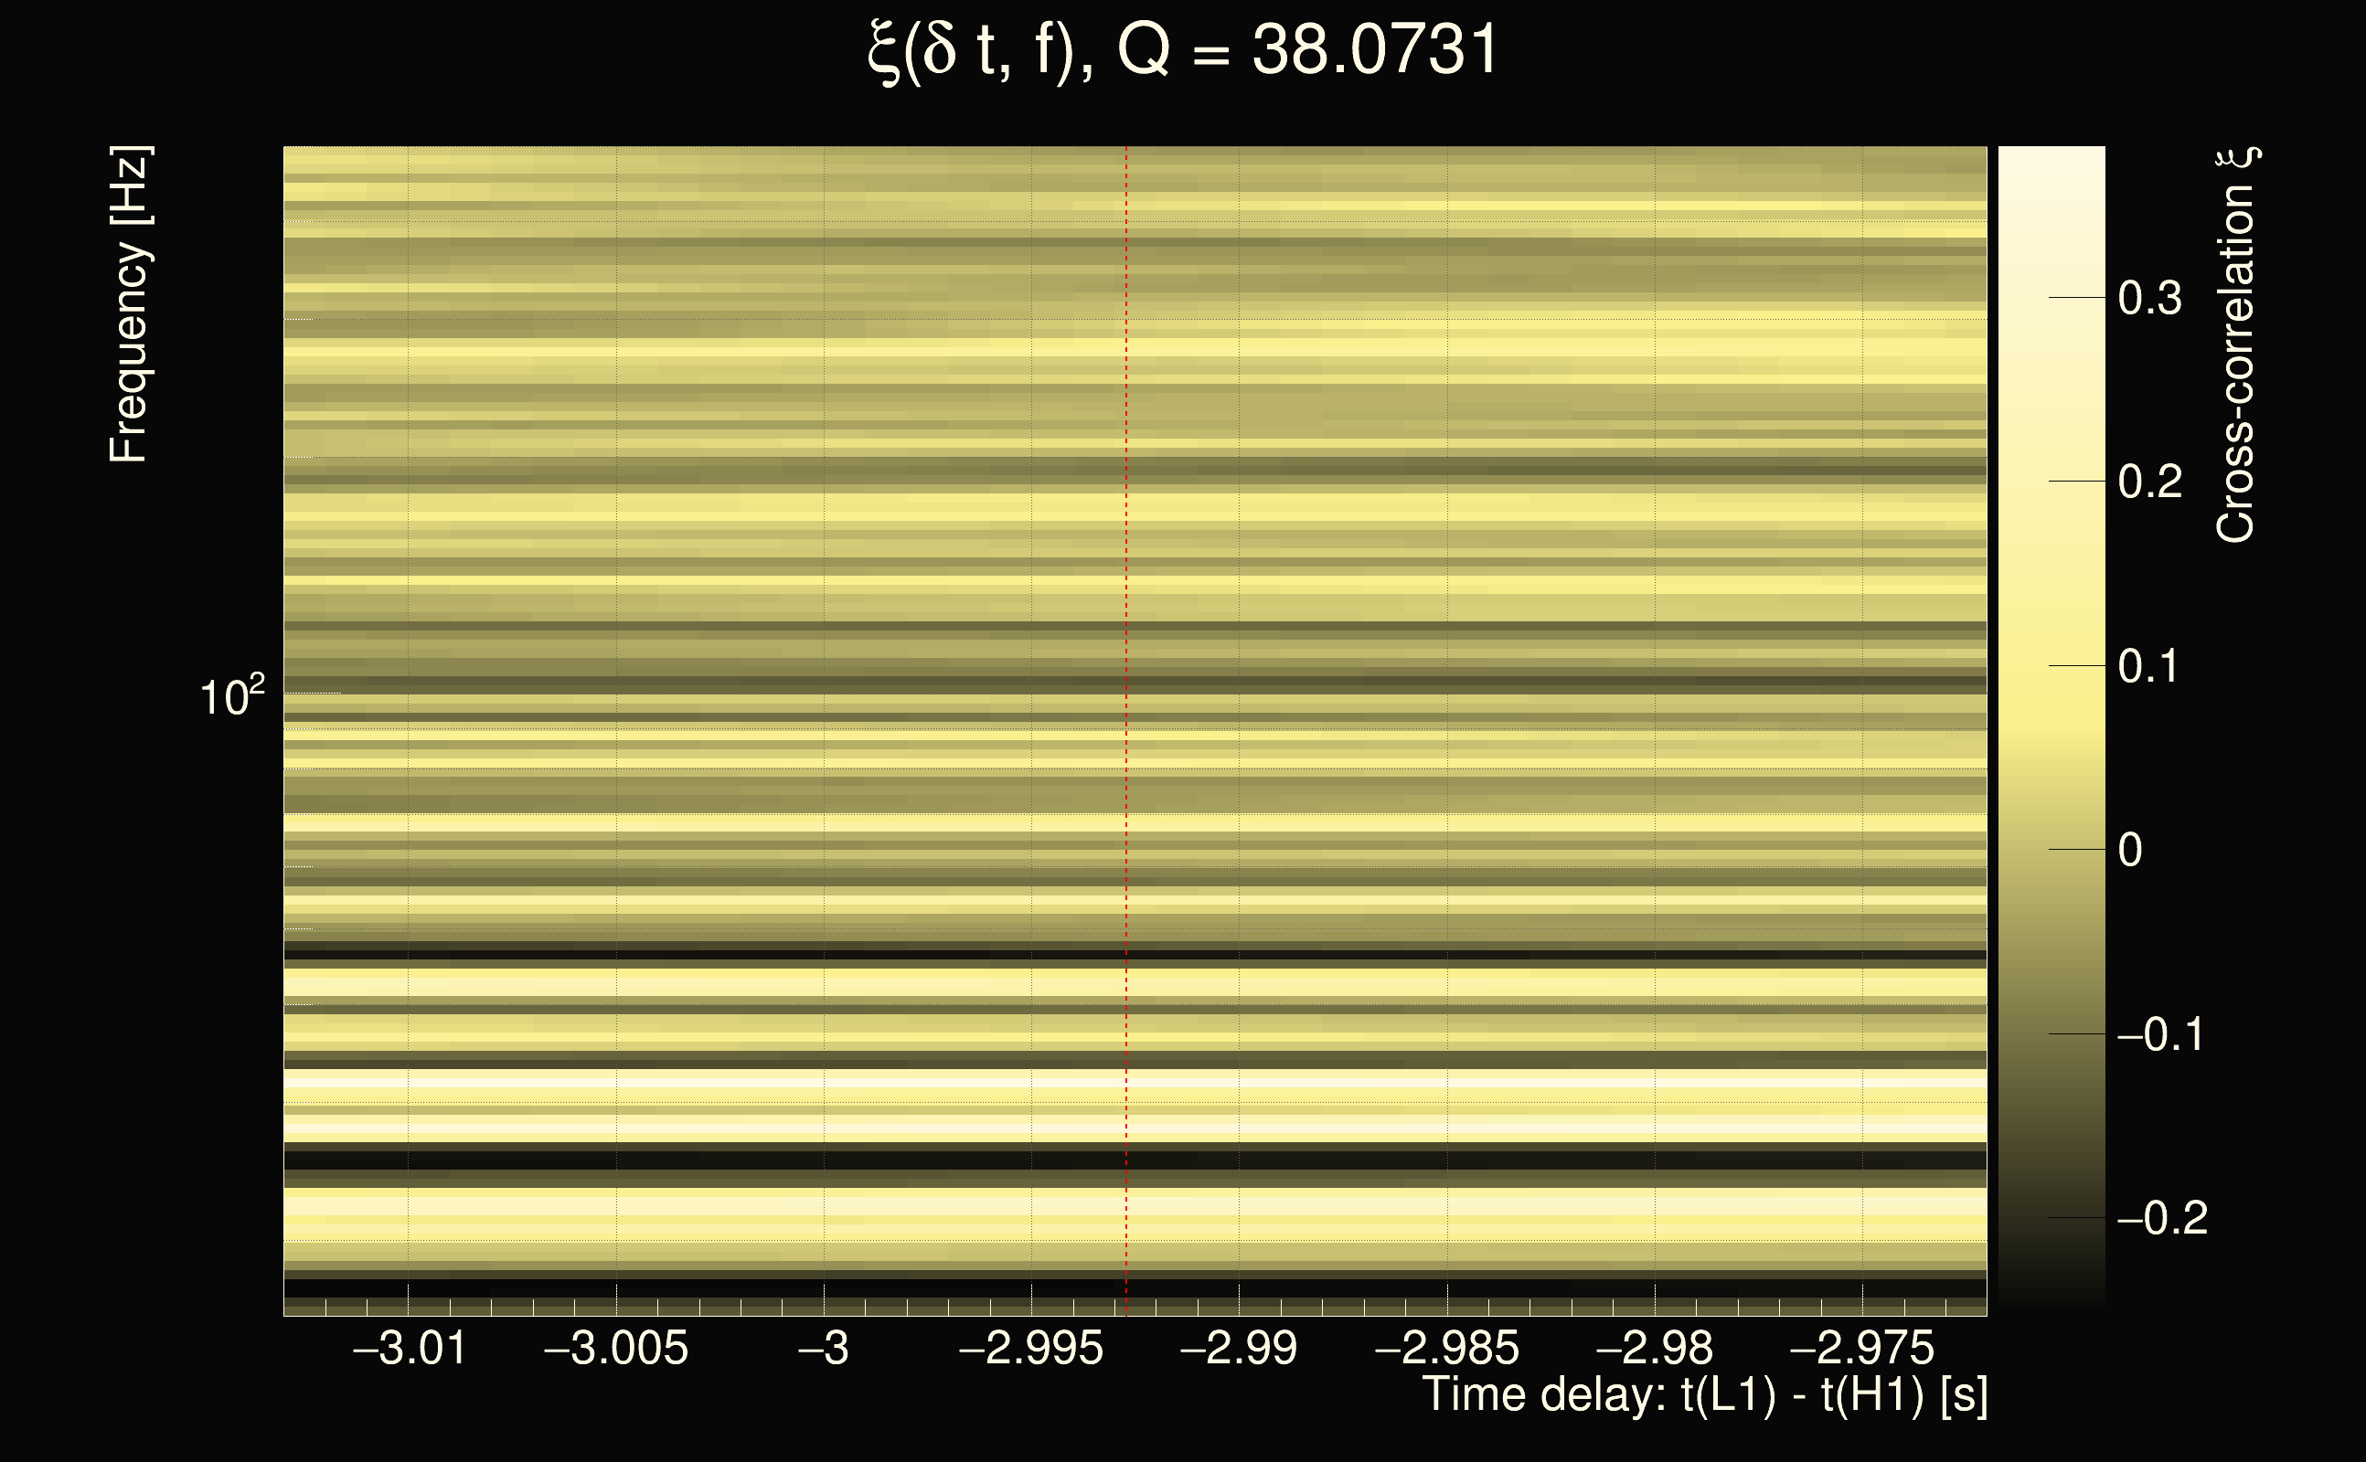Select the –3.005 x-axis tick label
Image resolution: width=2366 pixels, height=1462 pixels.
point(616,1348)
